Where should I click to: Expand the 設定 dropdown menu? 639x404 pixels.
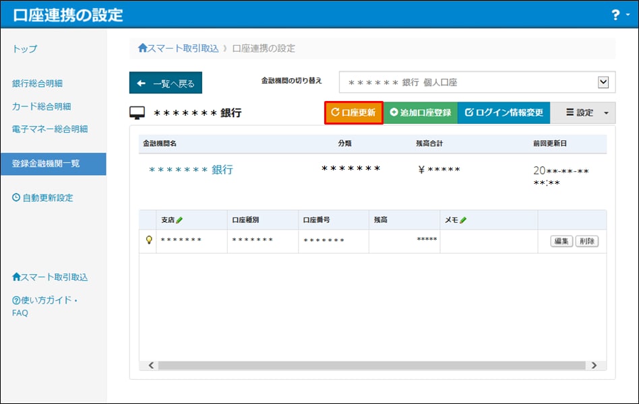tap(583, 113)
